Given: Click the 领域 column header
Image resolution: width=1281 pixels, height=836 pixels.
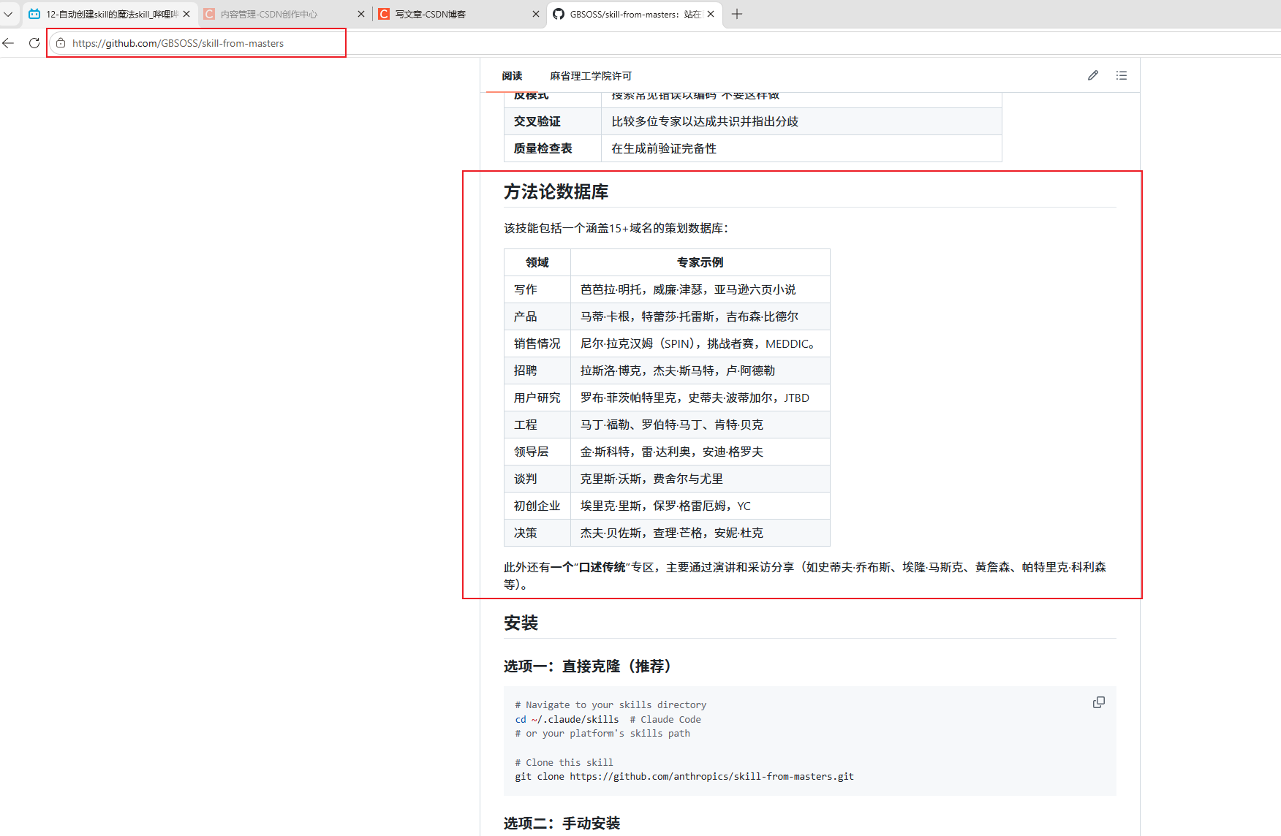Looking at the screenshot, I should 537,262.
